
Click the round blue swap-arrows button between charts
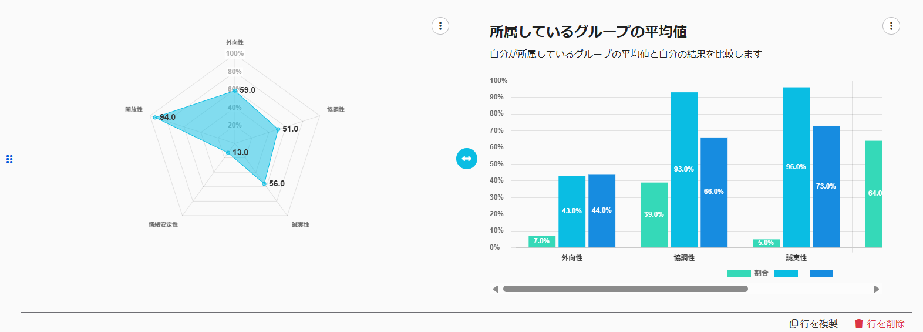467,159
